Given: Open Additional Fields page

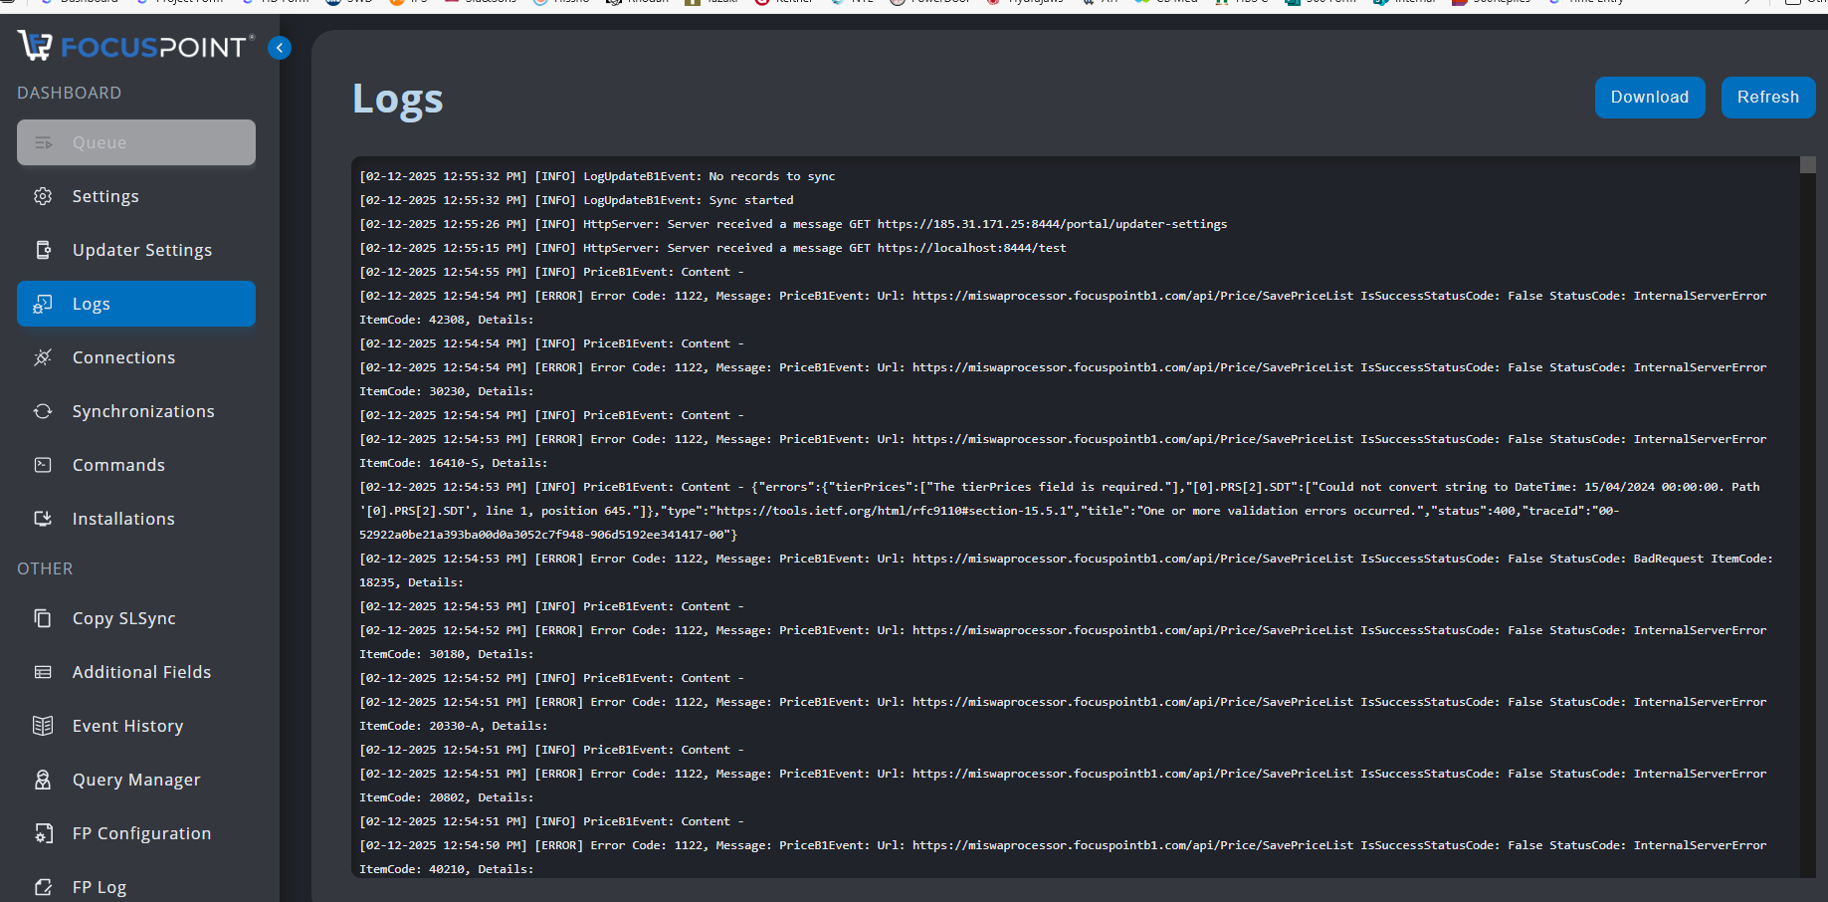Looking at the screenshot, I should tap(141, 672).
